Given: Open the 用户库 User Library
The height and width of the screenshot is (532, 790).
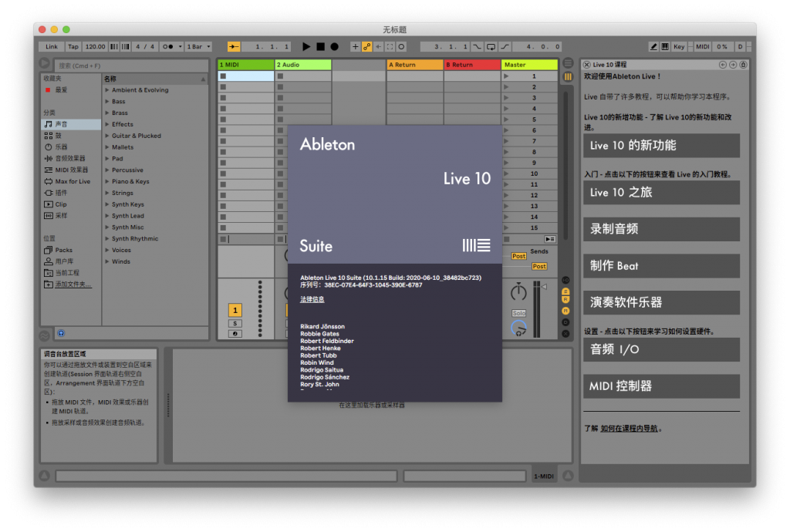Looking at the screenshot, I should [x=70, y=261].
